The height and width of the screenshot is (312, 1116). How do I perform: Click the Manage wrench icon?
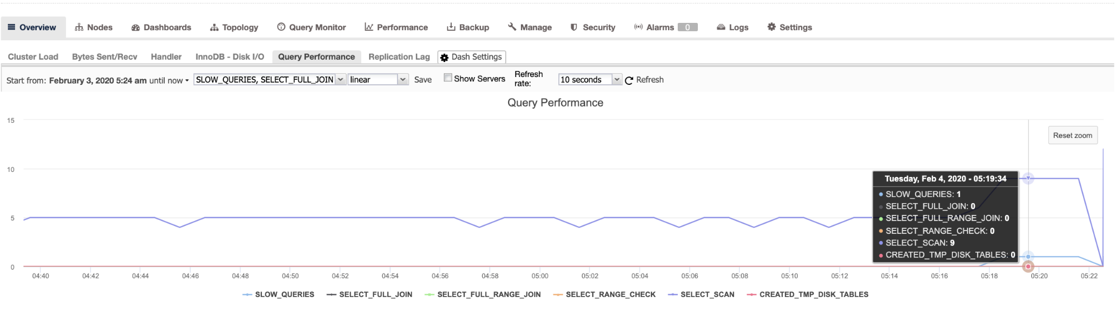pos(512,27)
